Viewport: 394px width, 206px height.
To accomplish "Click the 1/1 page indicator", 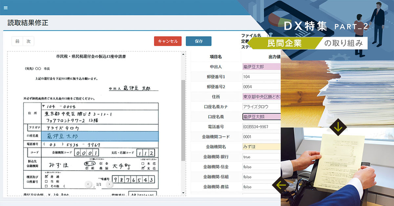I will point(99,184).
